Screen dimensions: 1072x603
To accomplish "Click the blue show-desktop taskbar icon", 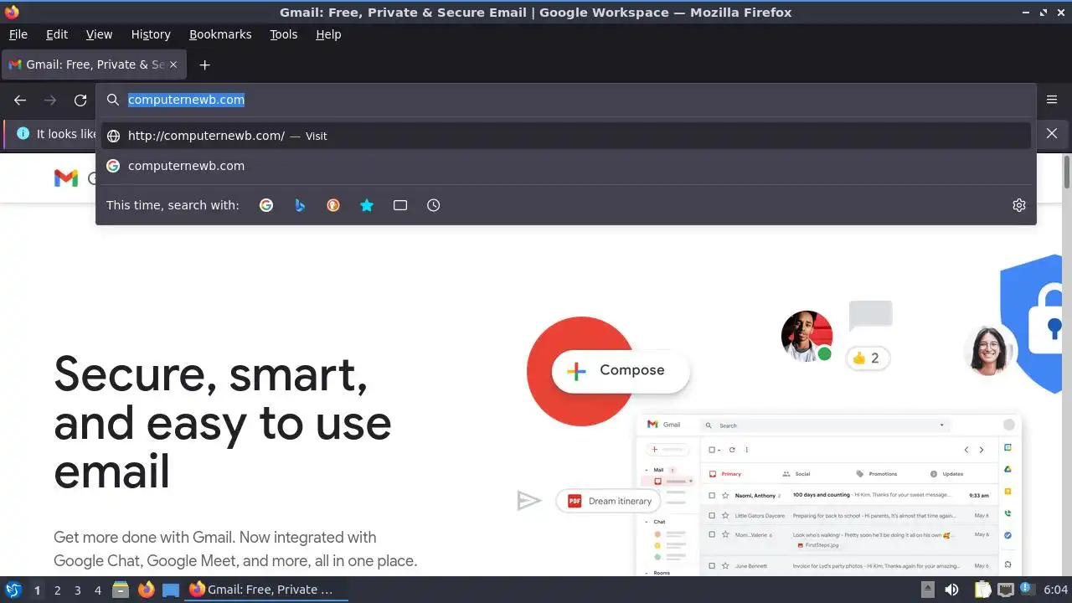I will pyautogui.click(x=171, y=590).
